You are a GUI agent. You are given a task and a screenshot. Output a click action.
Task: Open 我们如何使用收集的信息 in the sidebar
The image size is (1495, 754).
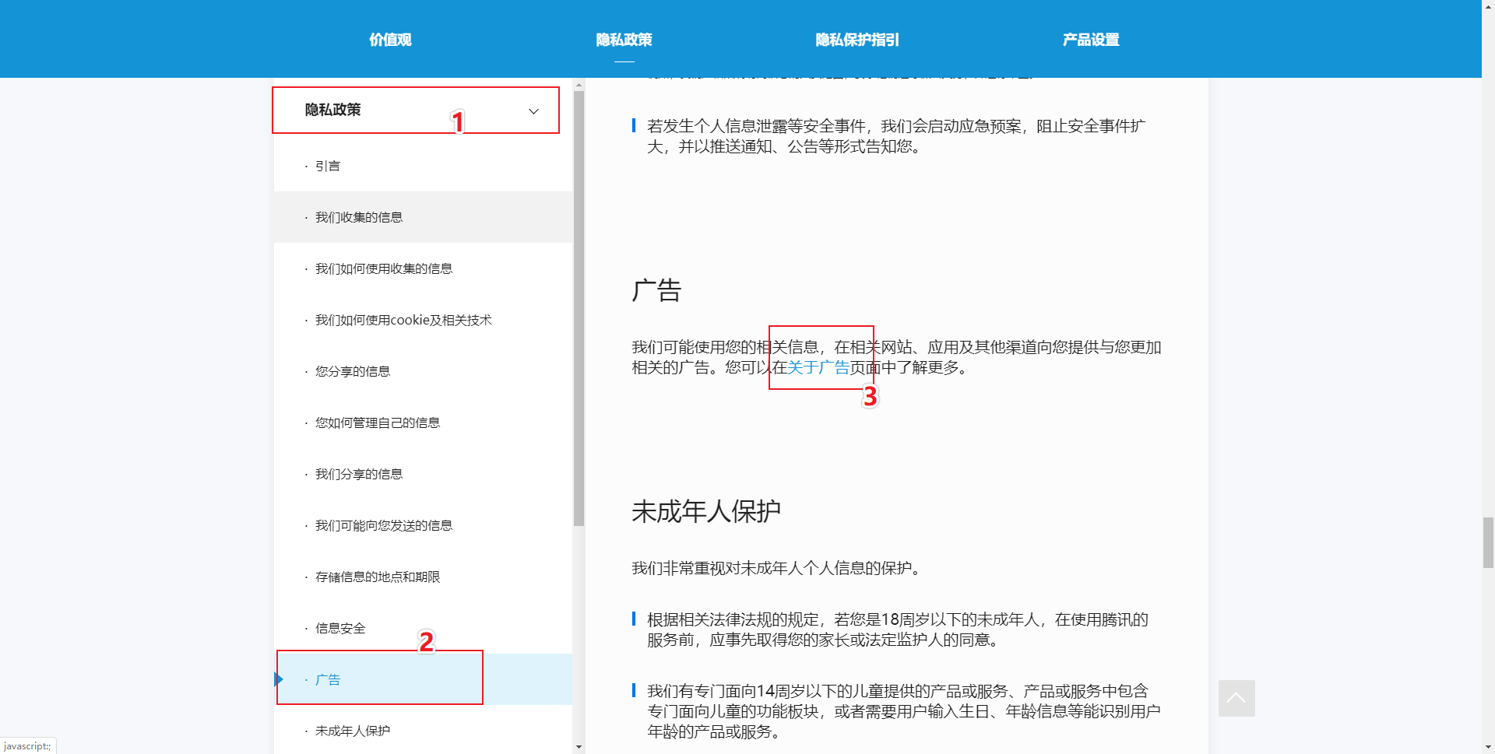(x=423, y=268)
